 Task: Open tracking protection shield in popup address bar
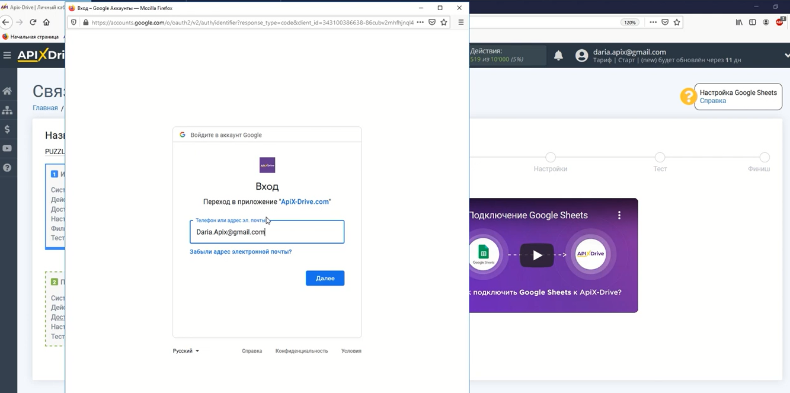pyautogui.click(x=74, y=23)
